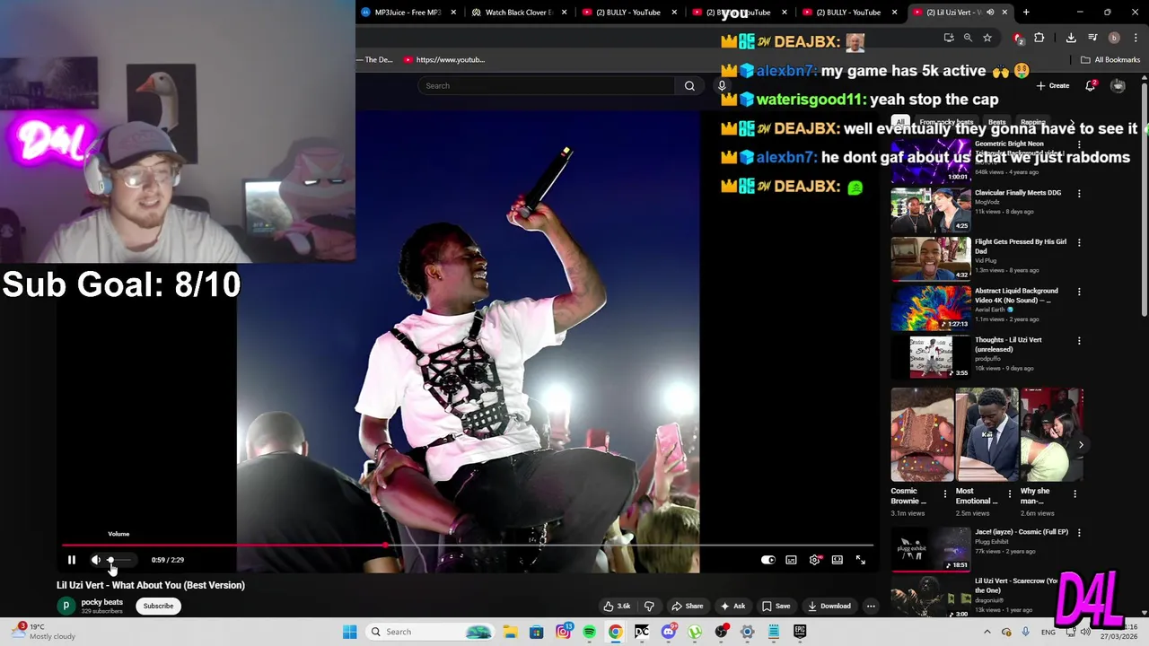Open the weather widget showing 19°C
The width and height of the screenshot is (1149, 646).
pos(45,632)
